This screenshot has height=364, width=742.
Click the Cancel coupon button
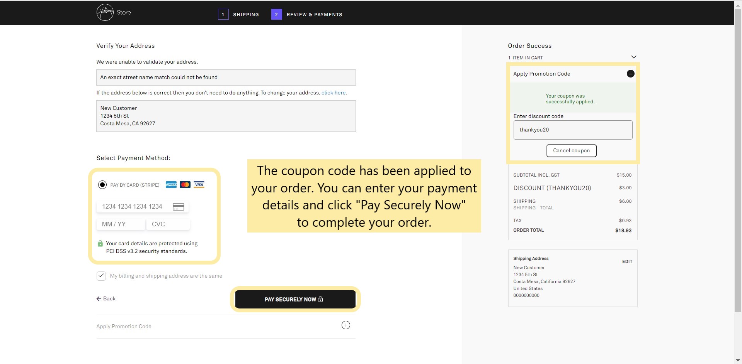click(571, 151)
